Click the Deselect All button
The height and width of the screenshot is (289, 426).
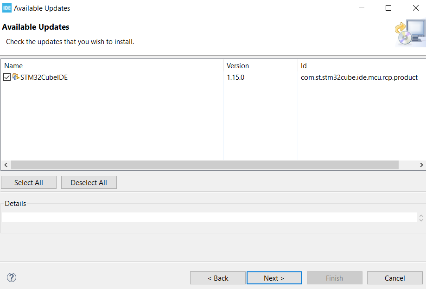coord(89,182)
